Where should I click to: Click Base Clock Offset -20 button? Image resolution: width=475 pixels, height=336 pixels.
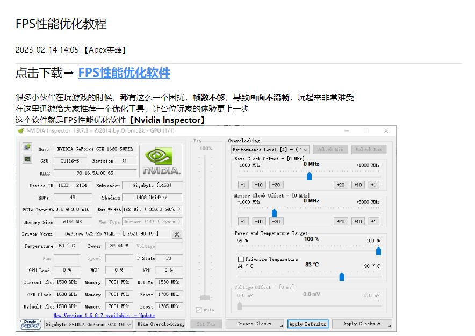(x=276, y=185)
